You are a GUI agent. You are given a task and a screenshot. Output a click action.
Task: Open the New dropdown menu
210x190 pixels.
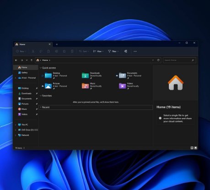click(21, 51)
